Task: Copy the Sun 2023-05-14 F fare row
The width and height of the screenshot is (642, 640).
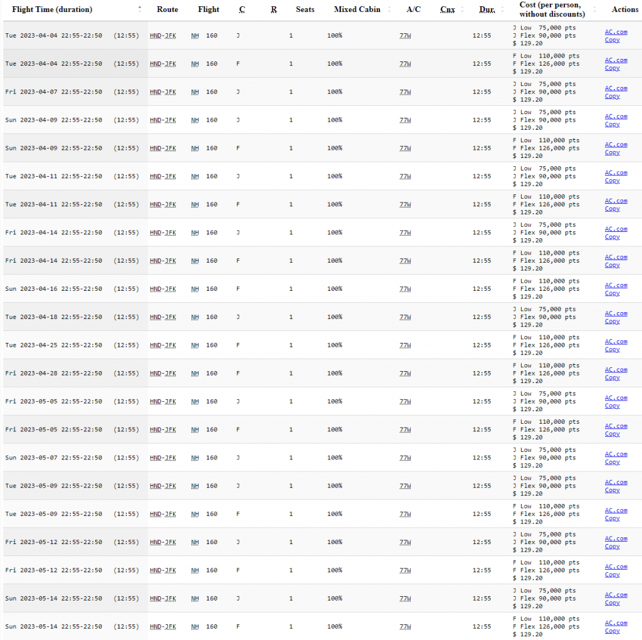Action: [612, 631]
